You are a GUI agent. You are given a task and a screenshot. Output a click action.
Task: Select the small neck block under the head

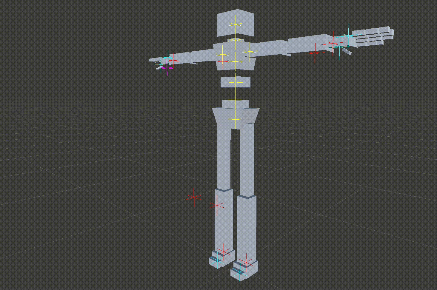236,40
